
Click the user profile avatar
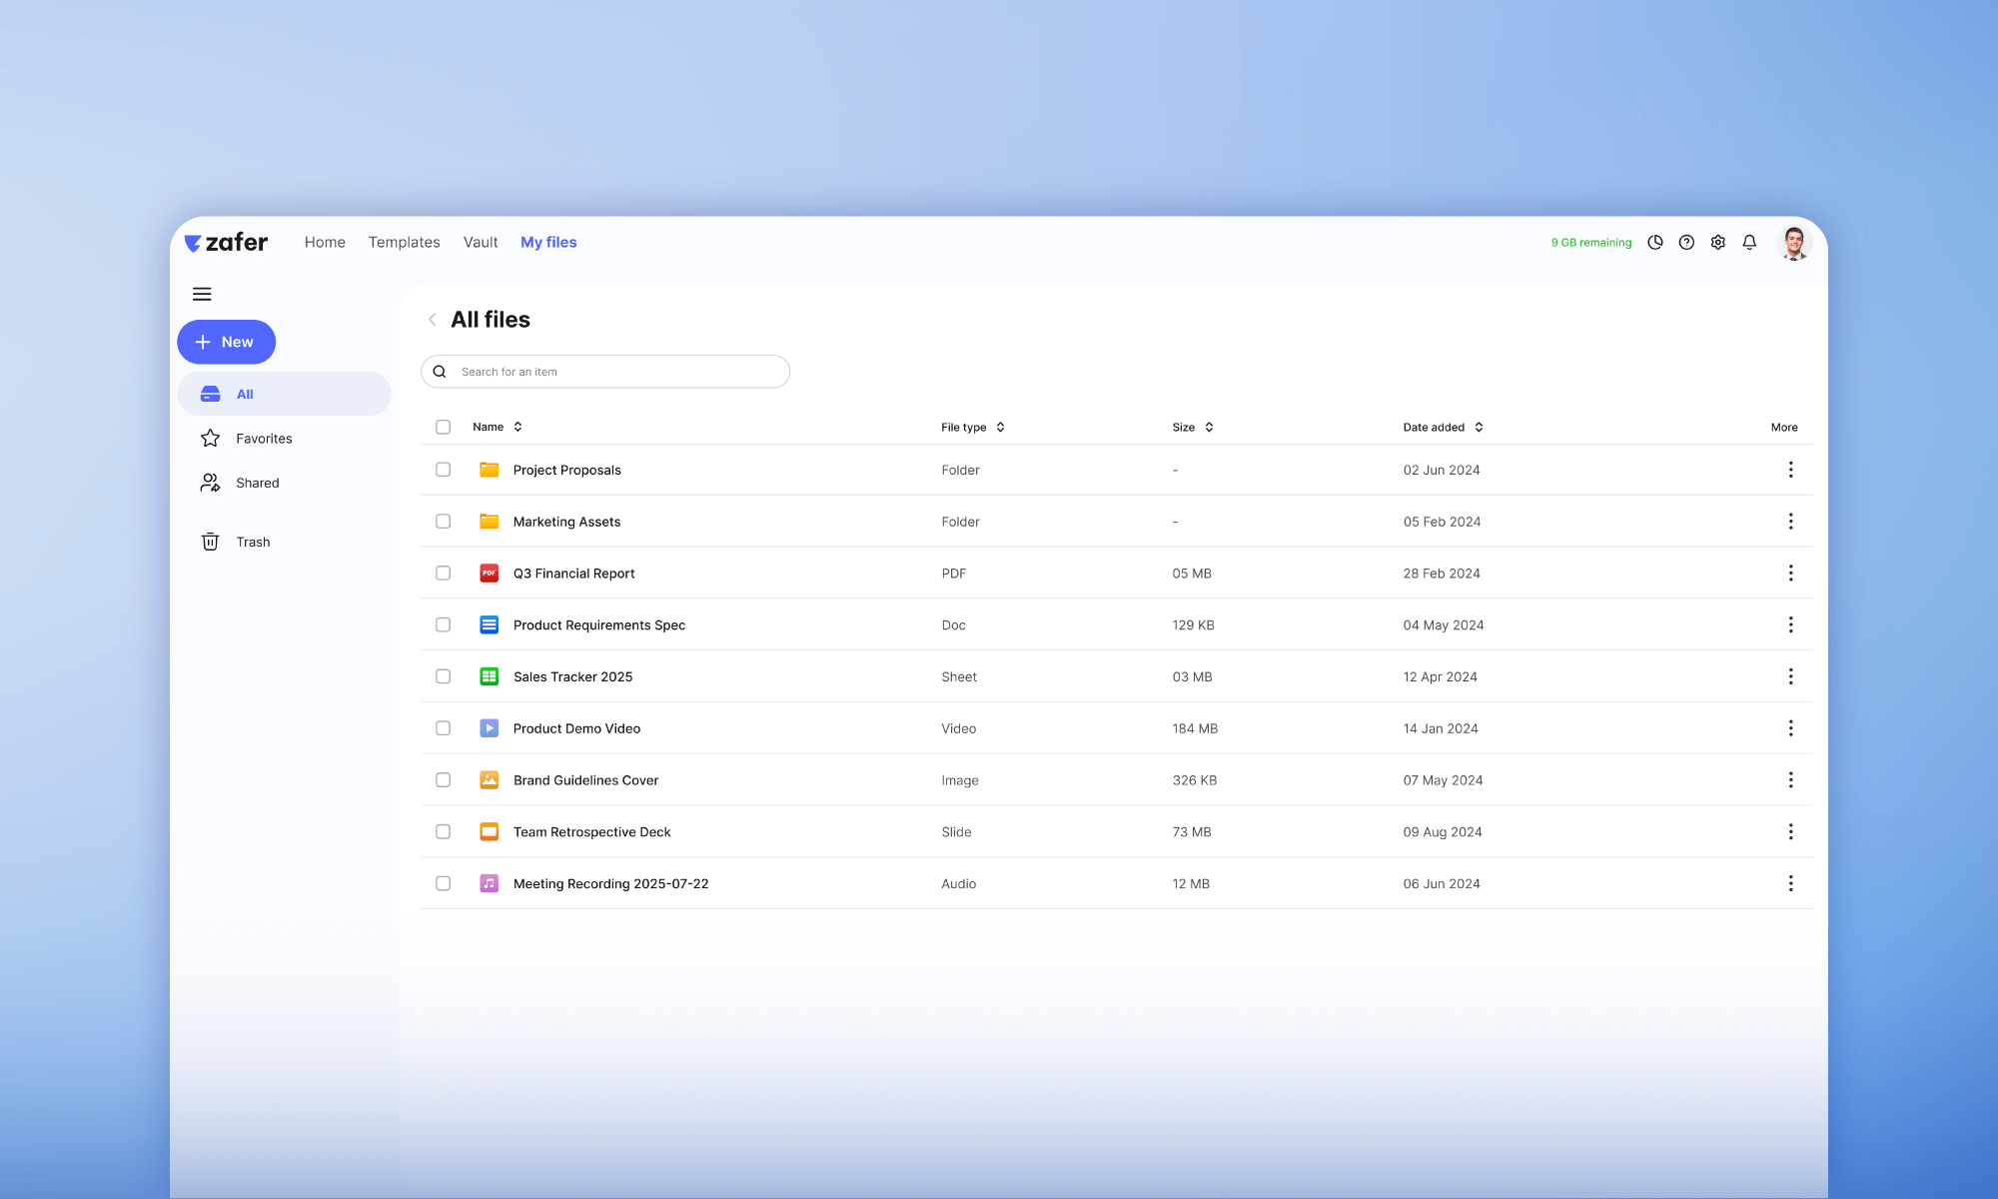(x=1794, y=243)
